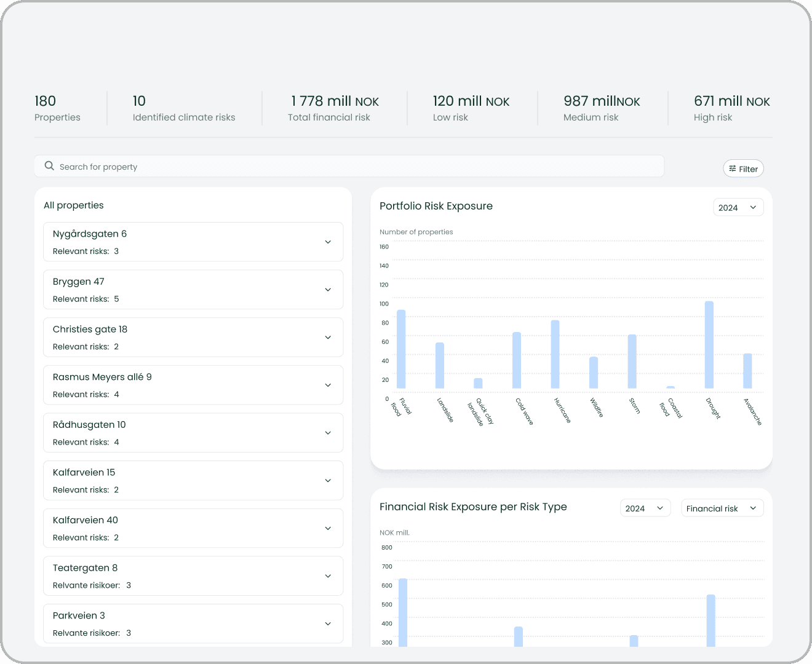Open the Portfolio Risk Exposure year dropdown
This screenshot has height=664, width=812.
tap(738, 207)
